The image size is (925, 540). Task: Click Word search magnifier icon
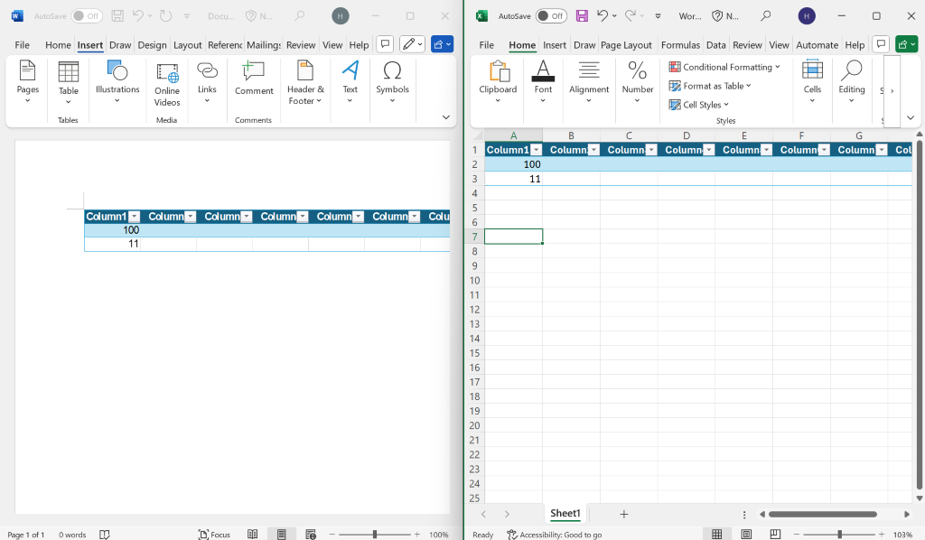tap(300, 16)
